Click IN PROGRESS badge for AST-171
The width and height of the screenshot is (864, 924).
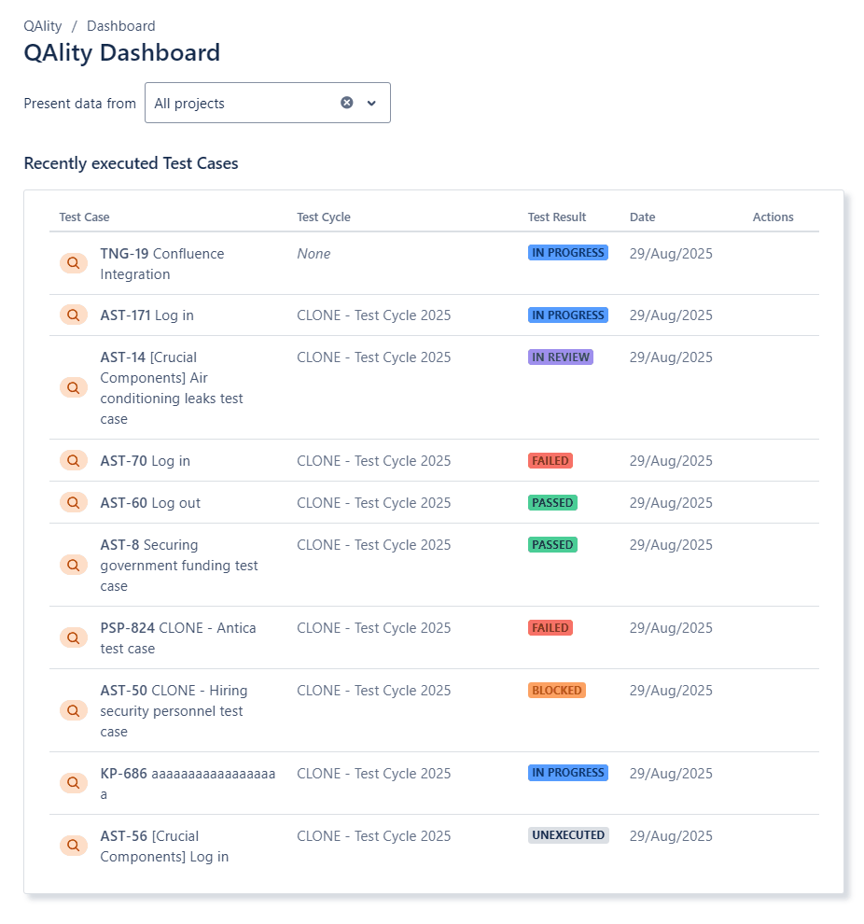point(567,315)
